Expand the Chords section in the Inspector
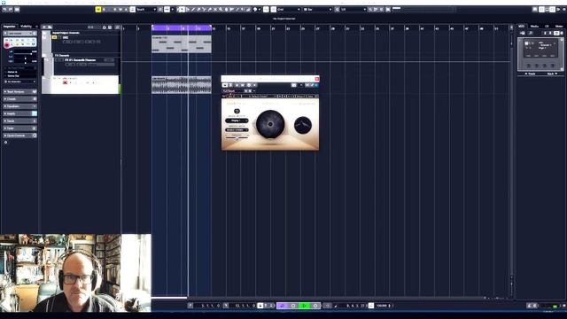 (19, 99)
